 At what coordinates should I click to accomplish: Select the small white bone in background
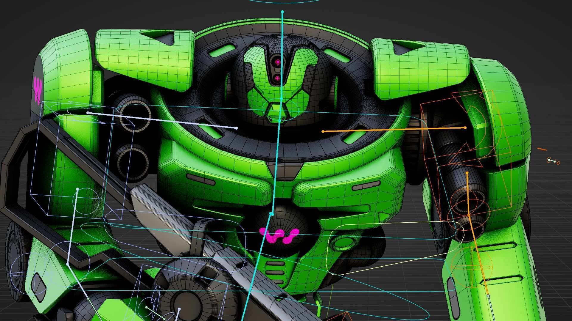point(552,161)
